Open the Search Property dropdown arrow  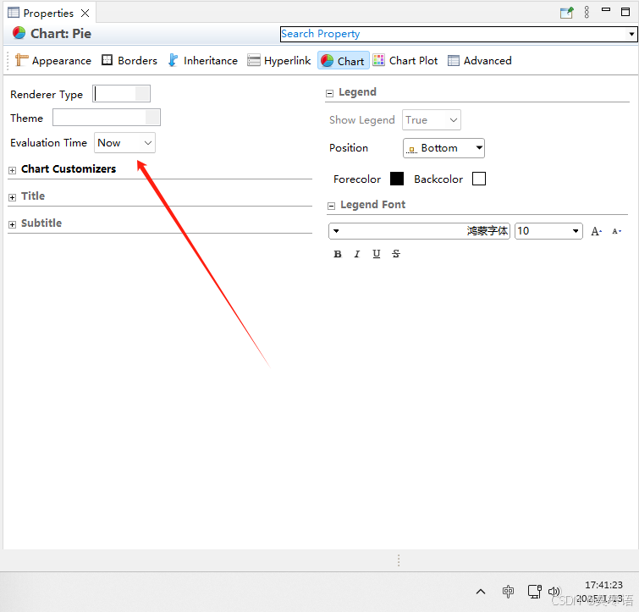click(x=631, y=34)
